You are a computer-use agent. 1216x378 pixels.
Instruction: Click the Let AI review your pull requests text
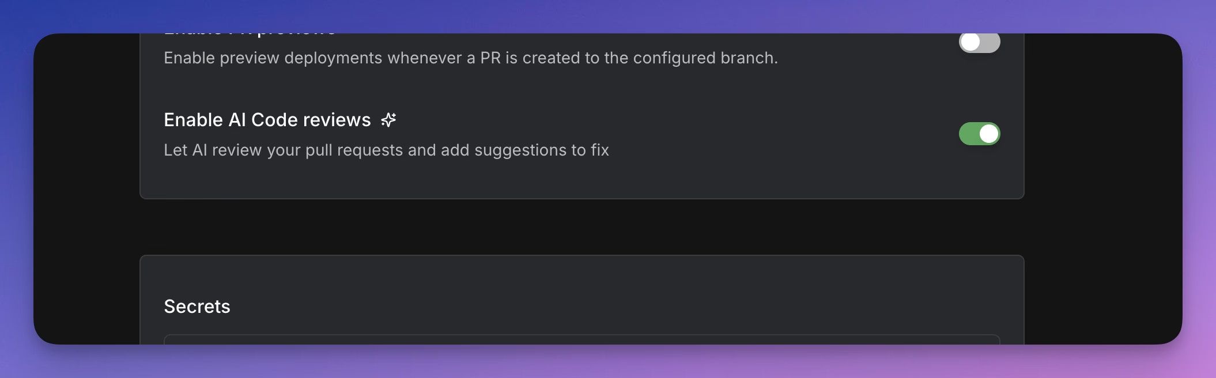386,150
